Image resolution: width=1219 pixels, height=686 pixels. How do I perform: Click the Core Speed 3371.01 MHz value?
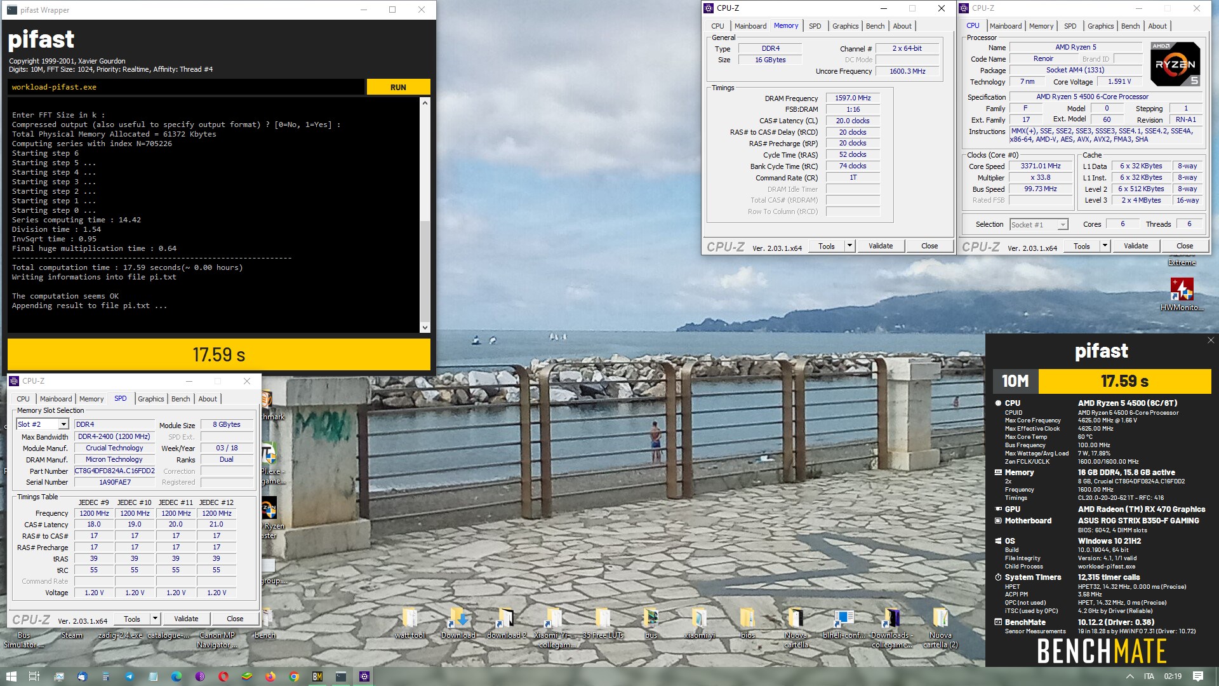[1041, 166]
